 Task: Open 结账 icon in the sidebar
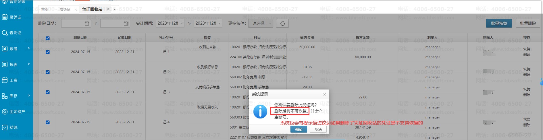click(5, 127)
